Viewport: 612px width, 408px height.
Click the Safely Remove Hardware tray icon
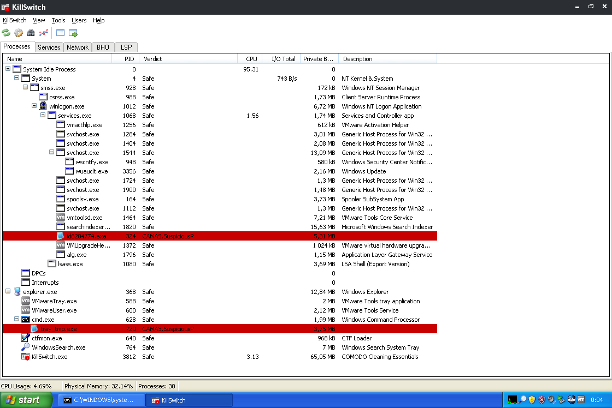[561, 400]
